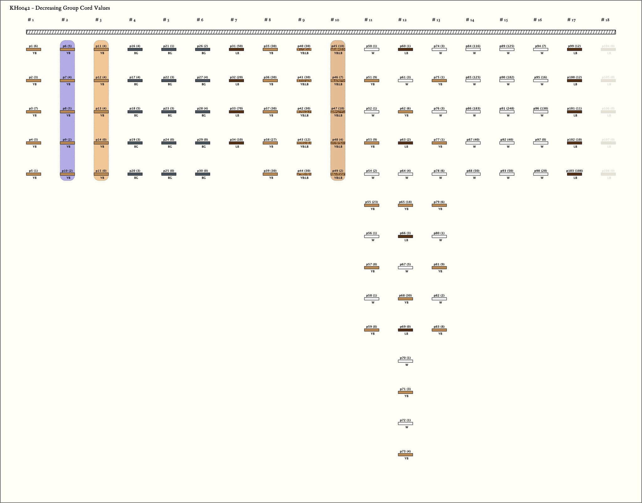Click the KH0042 title text
The height and width of the screenshot is (503, 642).
[x=60, y=8]
